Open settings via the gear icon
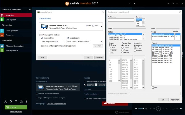Screen dimensions: 185x115 tap(11, 101)
